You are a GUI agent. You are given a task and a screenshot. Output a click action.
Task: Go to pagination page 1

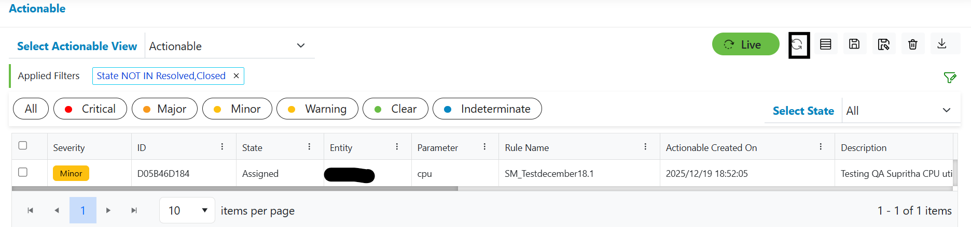click(x=83, y=210)
